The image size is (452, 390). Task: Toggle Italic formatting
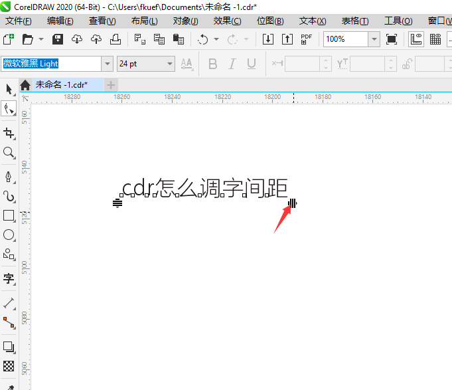232,64
